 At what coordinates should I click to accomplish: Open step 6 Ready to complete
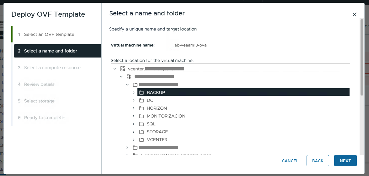pos(57,118)
